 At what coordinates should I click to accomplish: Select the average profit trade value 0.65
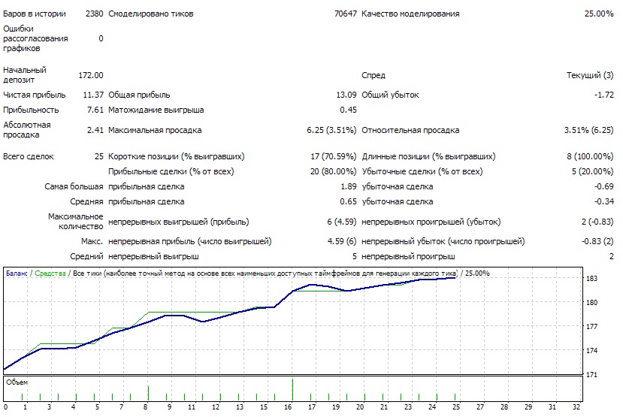tap(348, 202)
